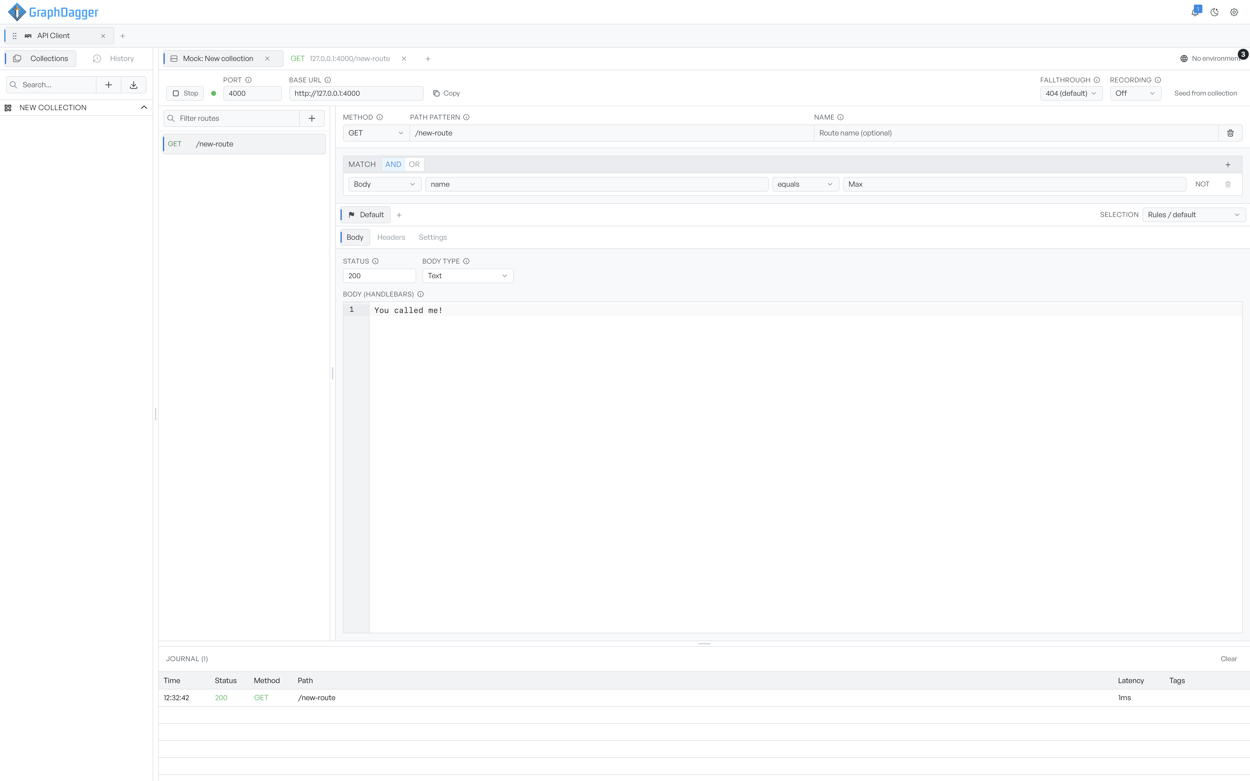Clear the journal entries
This screenshot has width=1250, height=781.
1228,659
